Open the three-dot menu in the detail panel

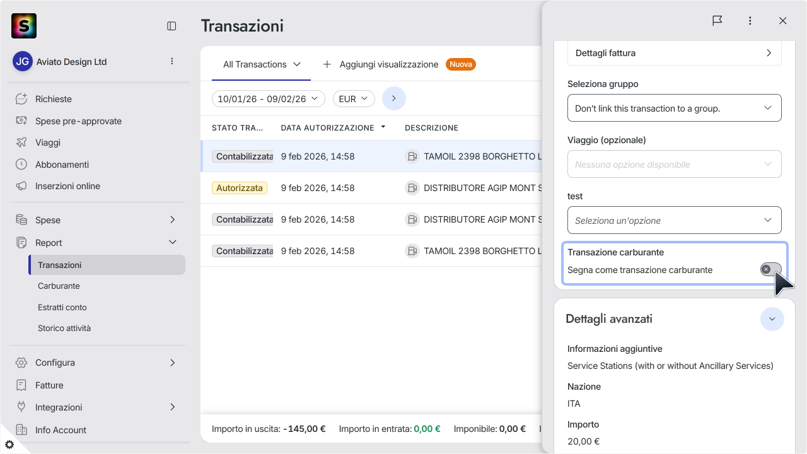[x=750, y=21]
